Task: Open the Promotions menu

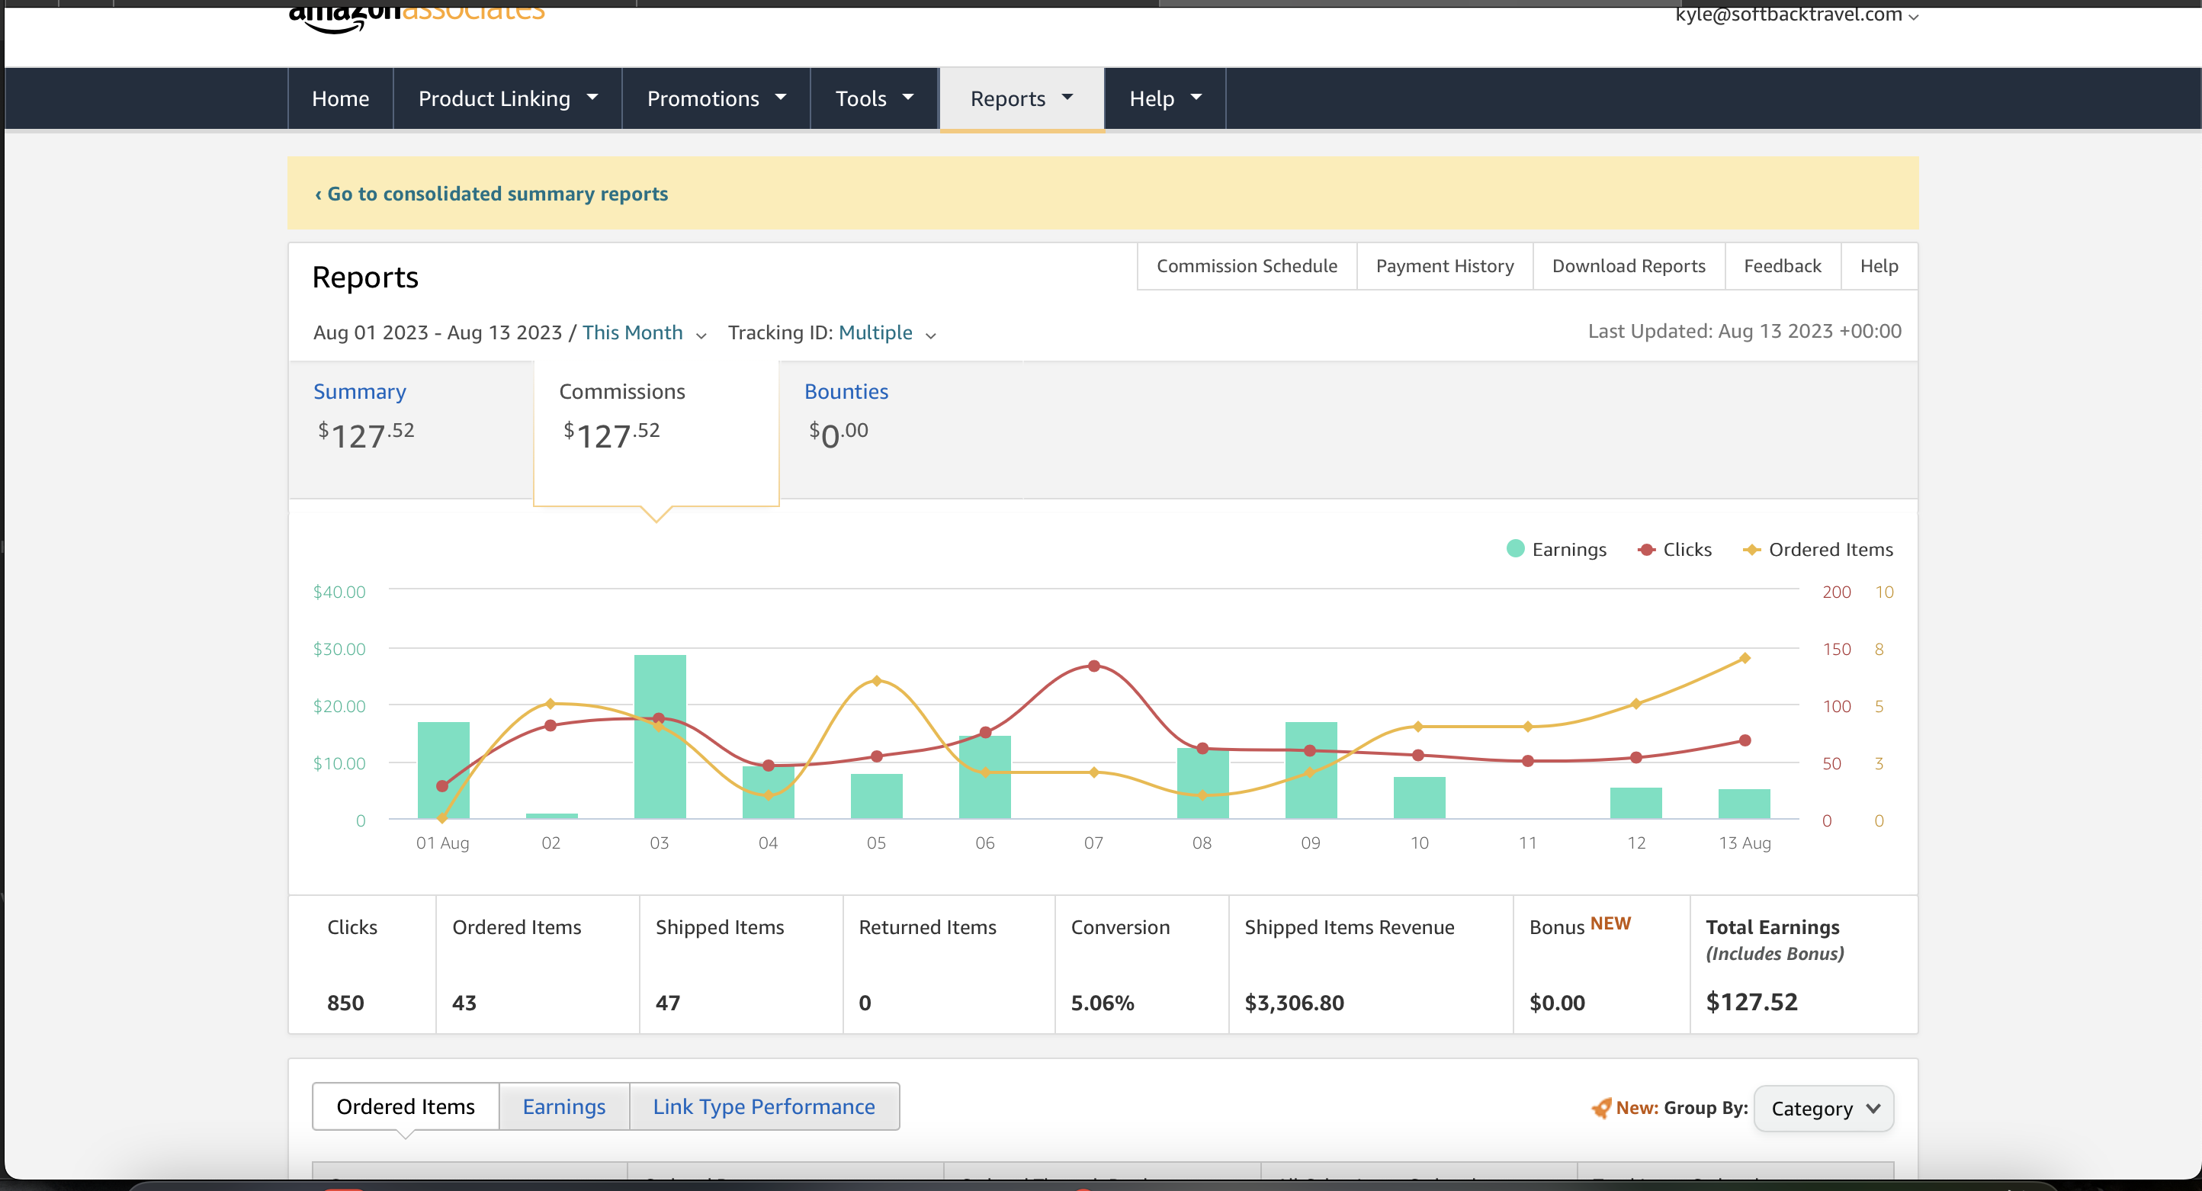Action: tap(716, 98)
